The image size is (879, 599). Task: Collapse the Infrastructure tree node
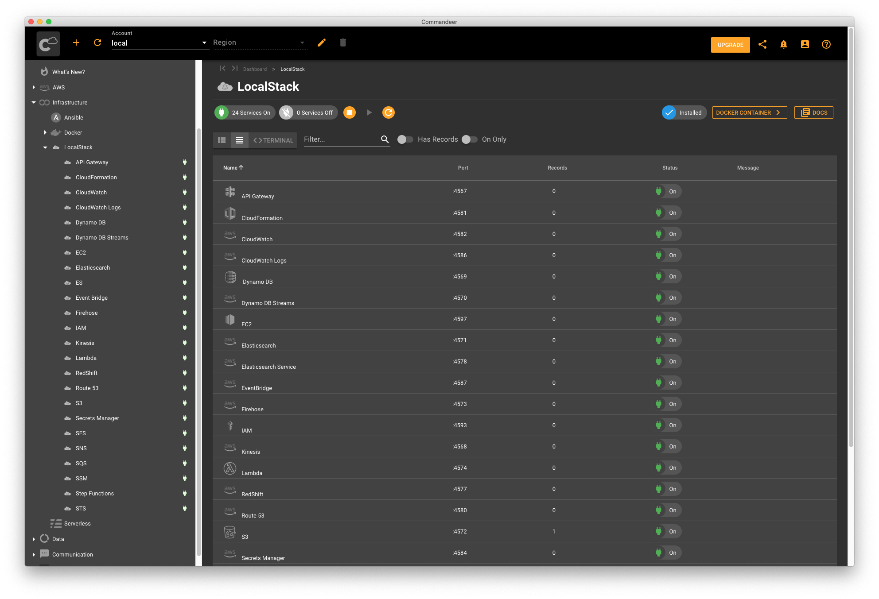pos(34,102)
